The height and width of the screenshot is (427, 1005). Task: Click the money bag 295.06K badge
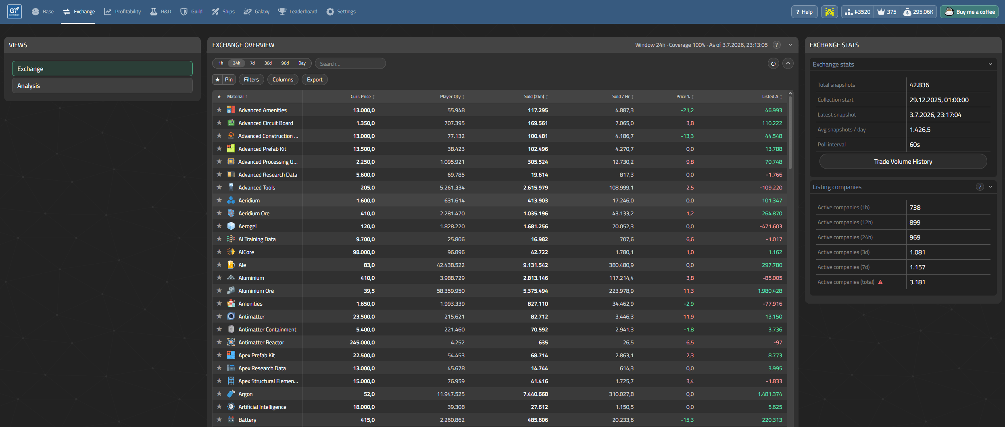click(918, 12)
